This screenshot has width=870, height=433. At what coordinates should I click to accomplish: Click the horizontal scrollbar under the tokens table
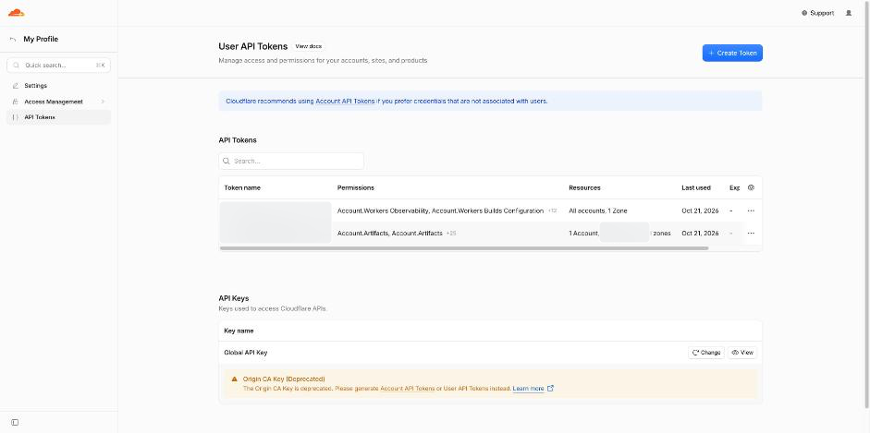coord(464,248)
